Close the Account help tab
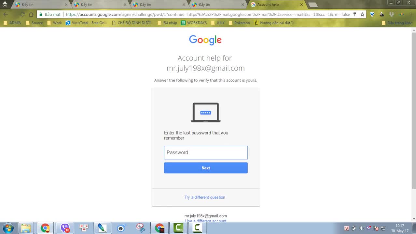The height and width of the screenshot is (234, 416). tap(301, 5)
